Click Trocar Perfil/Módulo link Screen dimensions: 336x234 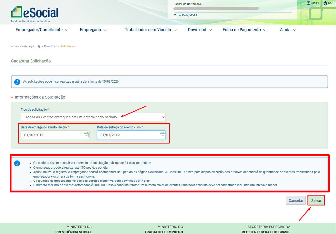click(x=186, y=15)
